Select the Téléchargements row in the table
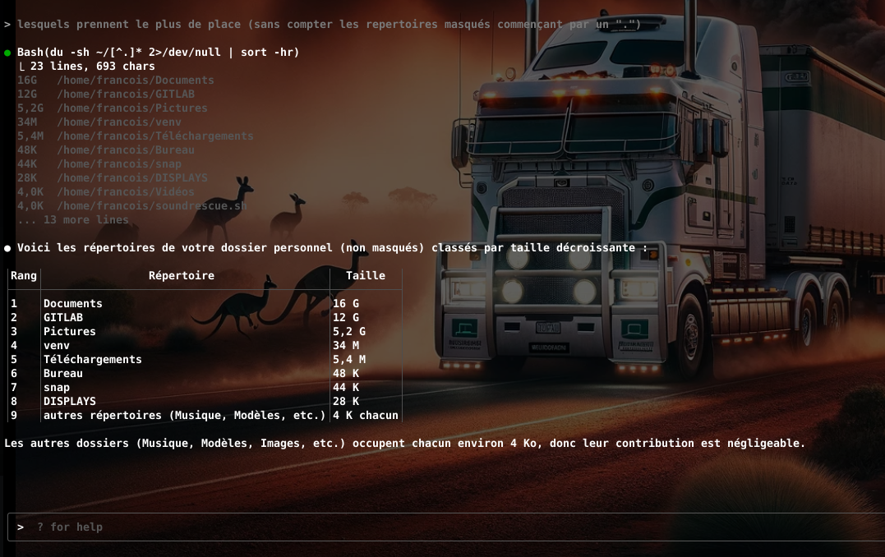 92,359
